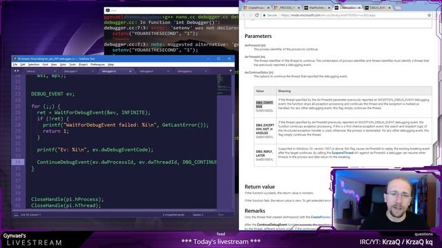Close the WaitForDebug browser tab
The image size is (442, 248).
point(329,8)
